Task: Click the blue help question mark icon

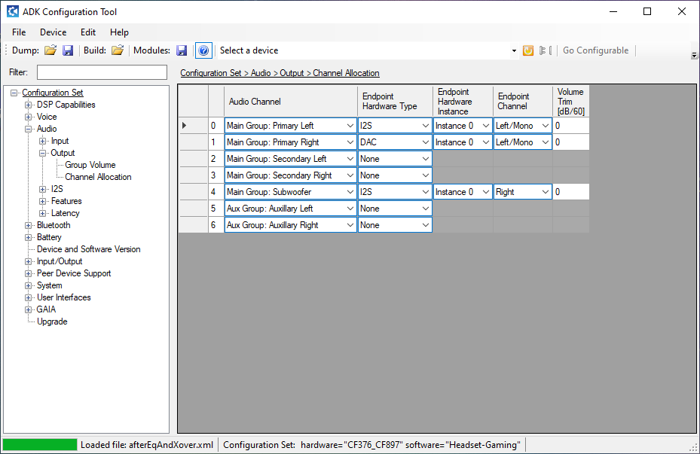Action: (203, 50)
